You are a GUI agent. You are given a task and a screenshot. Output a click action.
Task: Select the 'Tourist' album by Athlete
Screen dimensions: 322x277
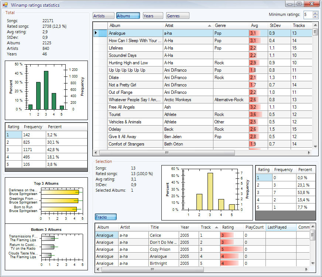pyautogui.click(x=135, y=114)
